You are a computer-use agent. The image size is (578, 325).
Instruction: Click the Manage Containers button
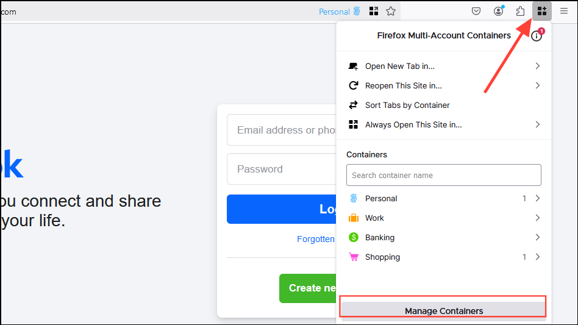(x=443, y=310)
